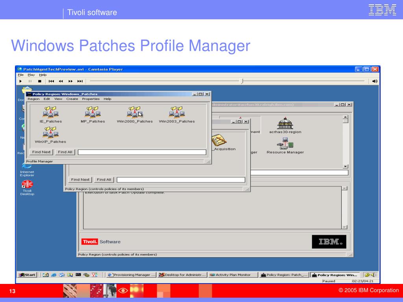Open Help menu in Windows_Patches policy window
This screenshot has width=403, height=302.
(107, 99)
